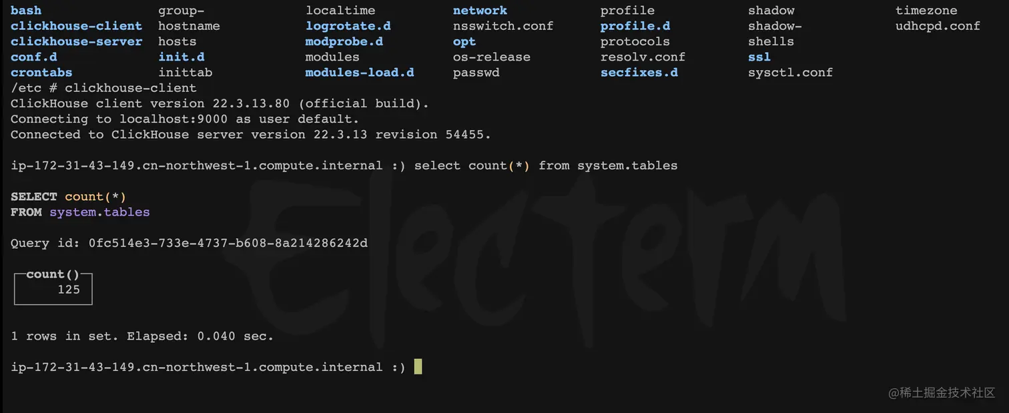Click the udhcpd.conf file name
Image resolution: width=1009 pixels, height=413 pixels.
click(938, 26)
